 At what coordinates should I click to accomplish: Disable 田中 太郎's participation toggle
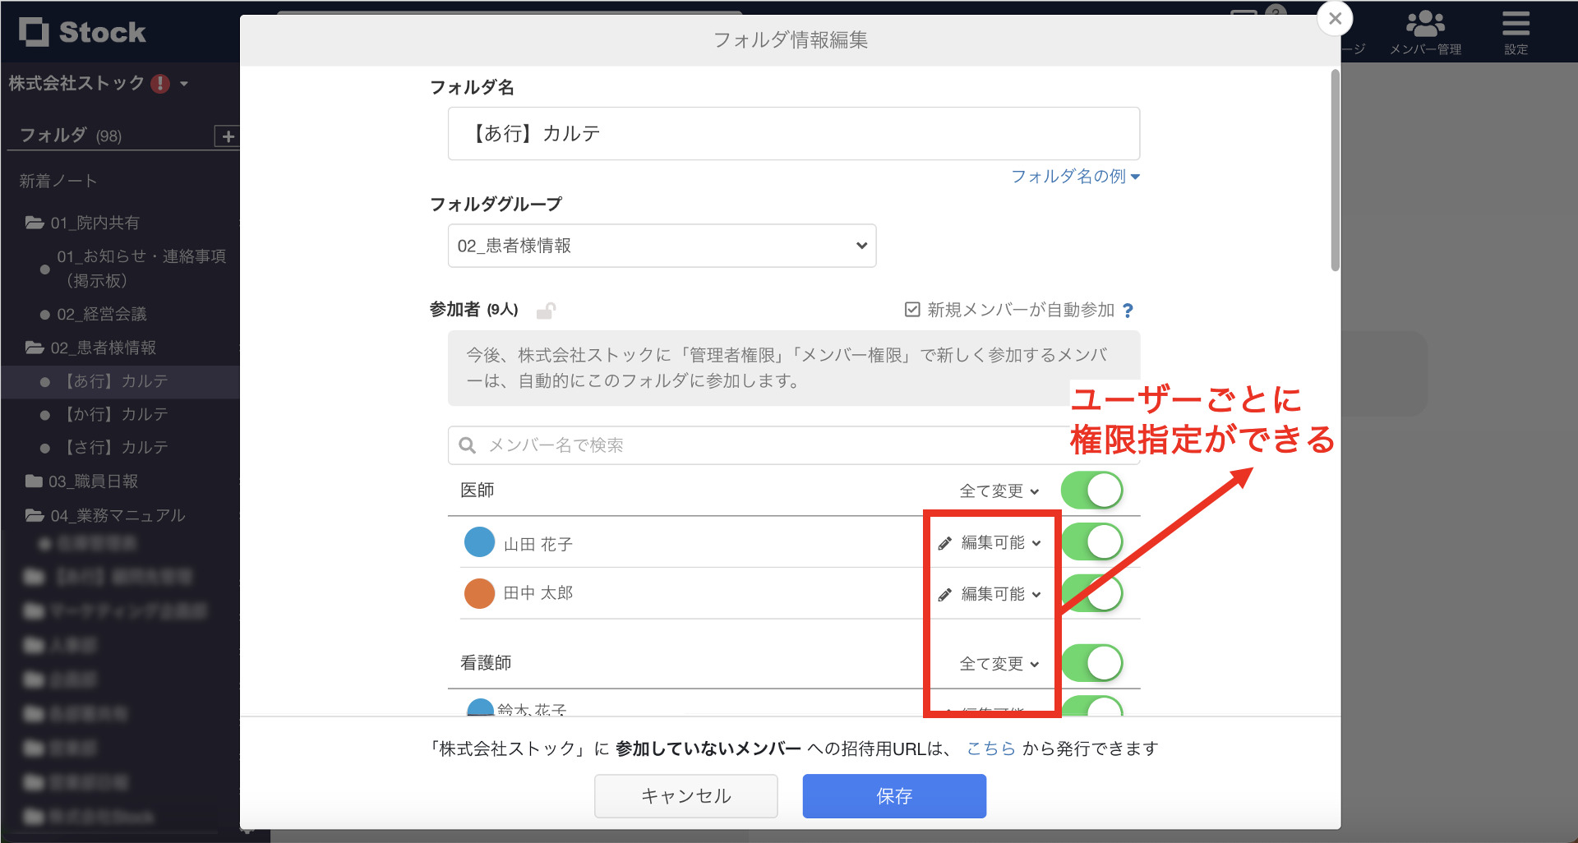click(x=1091, y=593)
